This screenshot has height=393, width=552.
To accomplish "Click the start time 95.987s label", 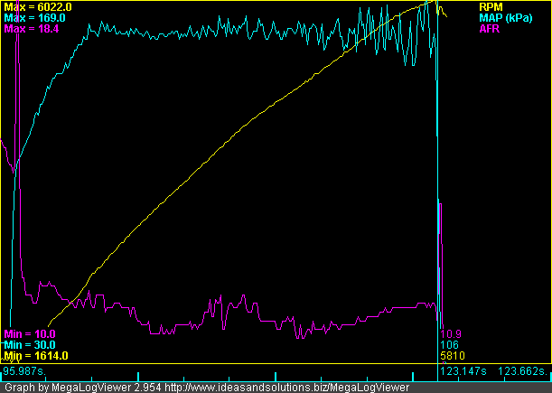I will [24, 371].
